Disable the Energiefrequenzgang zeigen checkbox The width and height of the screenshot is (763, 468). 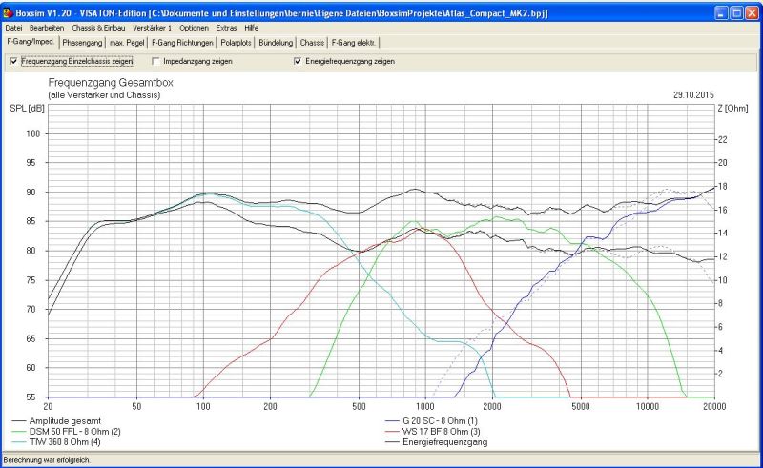[x=298, y=61]
